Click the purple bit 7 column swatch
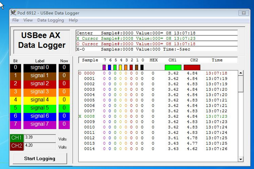This screenshot has height=169, width=254. [104, 68]
